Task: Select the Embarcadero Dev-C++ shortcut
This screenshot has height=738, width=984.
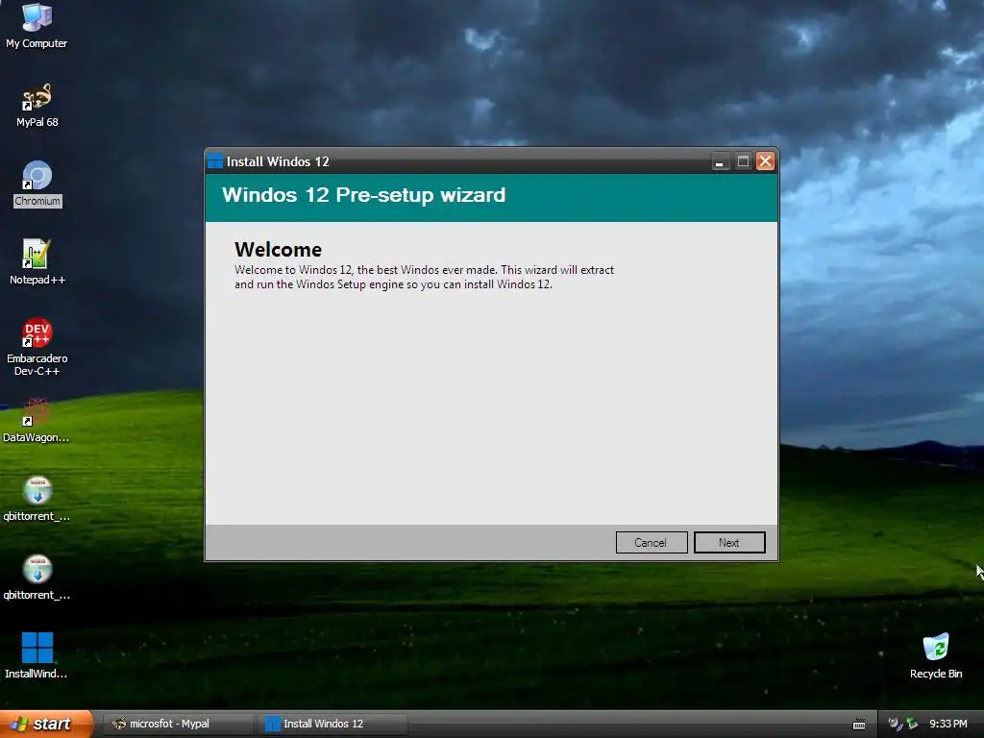Action: [37, 347]
